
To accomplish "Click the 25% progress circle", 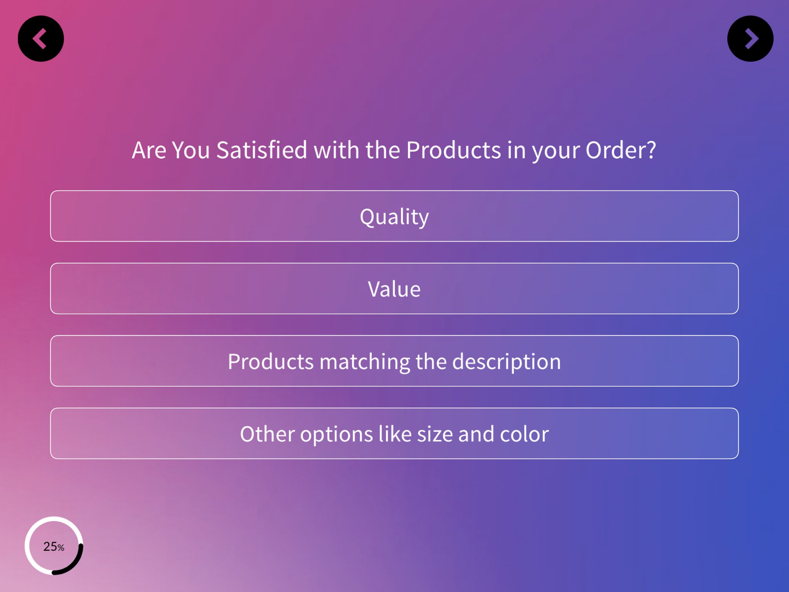I will pyautogui.click(x=54, y=546).
